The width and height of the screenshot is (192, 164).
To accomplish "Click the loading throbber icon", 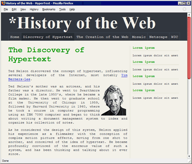I will pos(184,9).
